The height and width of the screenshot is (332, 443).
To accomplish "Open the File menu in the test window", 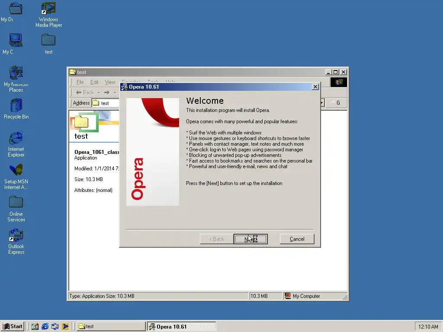I will tap(80, 82).
